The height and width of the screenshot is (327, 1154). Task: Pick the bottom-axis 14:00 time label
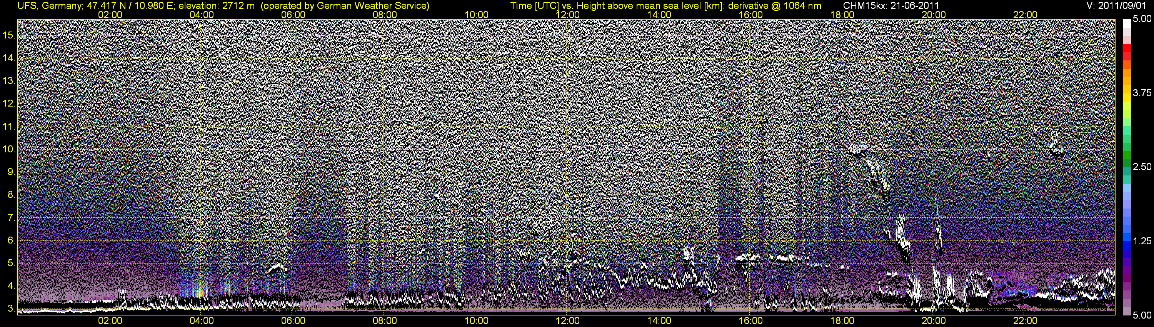659,321
